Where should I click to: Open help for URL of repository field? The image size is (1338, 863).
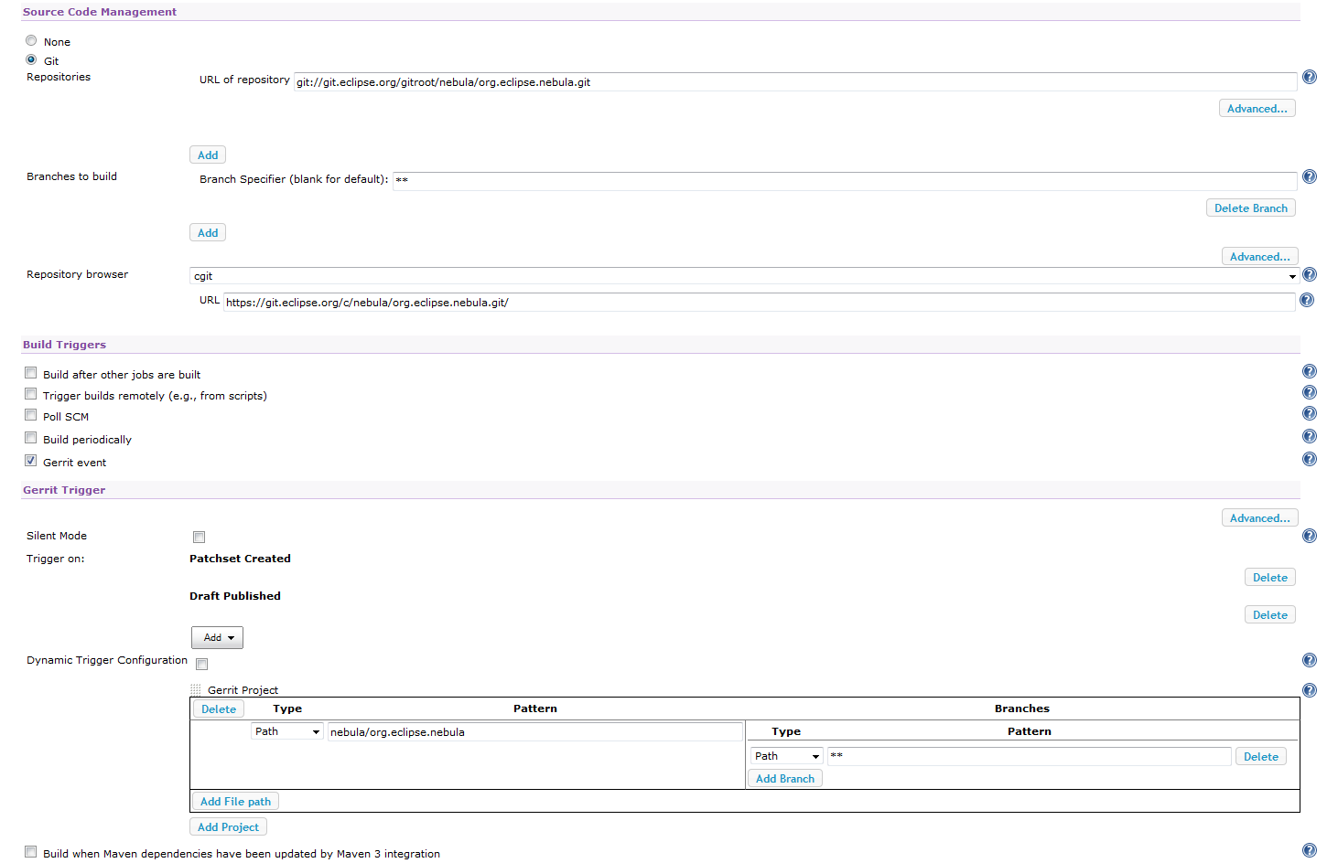[1309, 77]
